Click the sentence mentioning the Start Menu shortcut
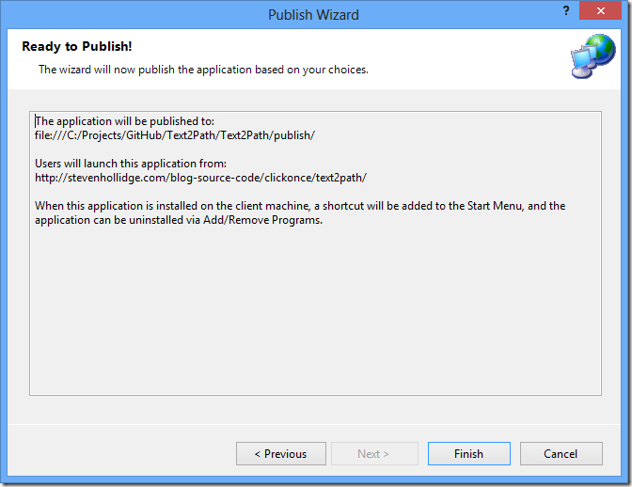632x487 pixels. pos(300,206)
